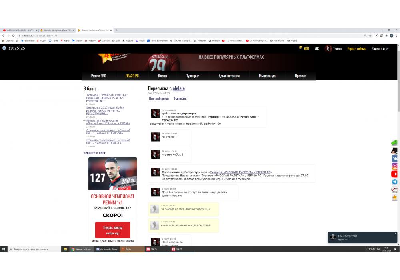Open the TheDoctorz101 notification
The image size is (400, 280).
coord(362,237)
